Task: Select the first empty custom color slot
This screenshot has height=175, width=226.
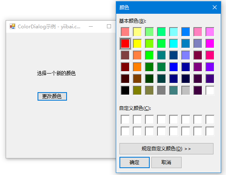Action: tap(125, 120)
